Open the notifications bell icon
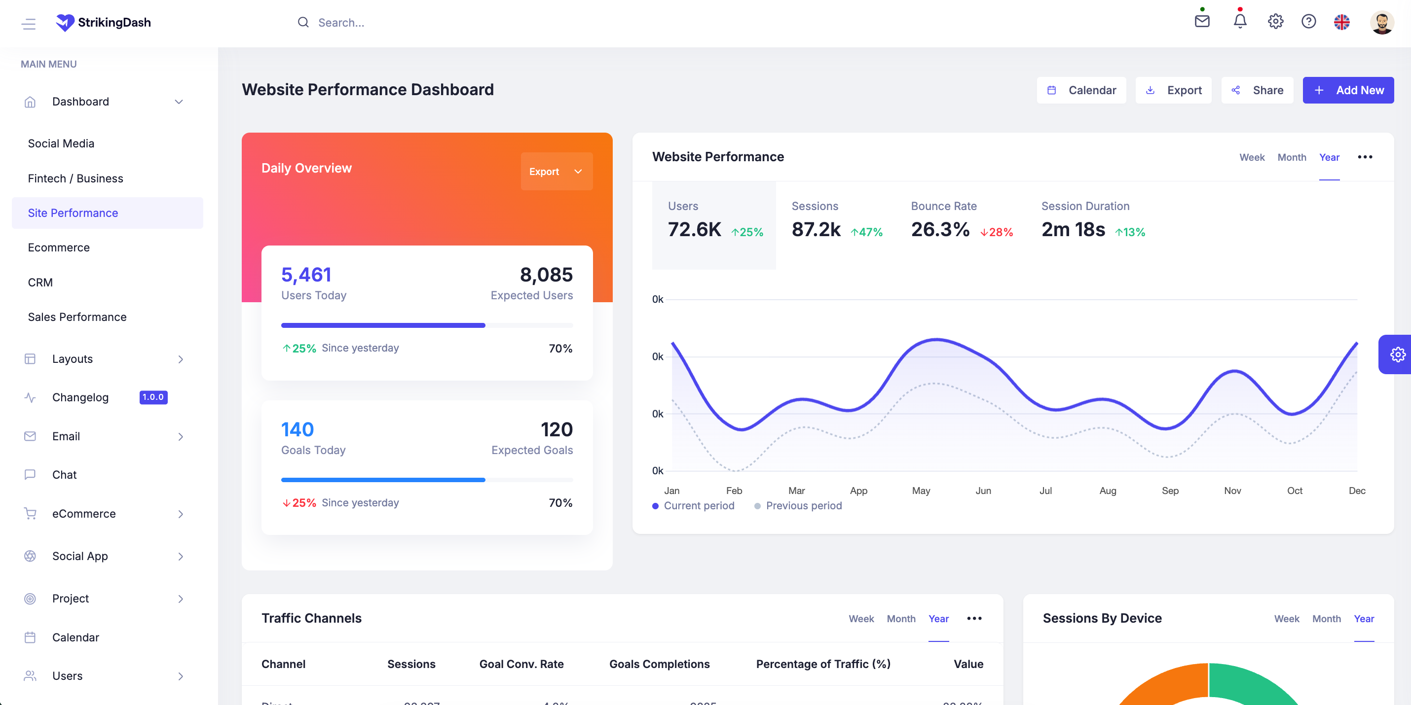1411x705 pixels. [x=1239, y=22]
